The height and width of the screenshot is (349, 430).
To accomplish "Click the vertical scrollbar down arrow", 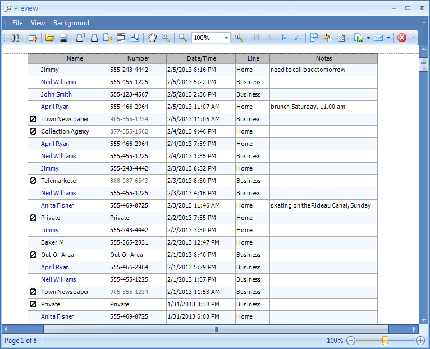I will [424, 319].
